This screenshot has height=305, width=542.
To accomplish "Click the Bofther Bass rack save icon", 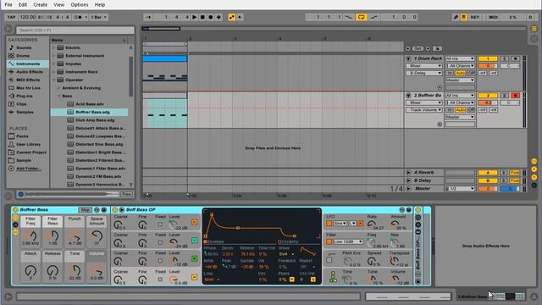I will pyautogui.click(x=103, y=210).
